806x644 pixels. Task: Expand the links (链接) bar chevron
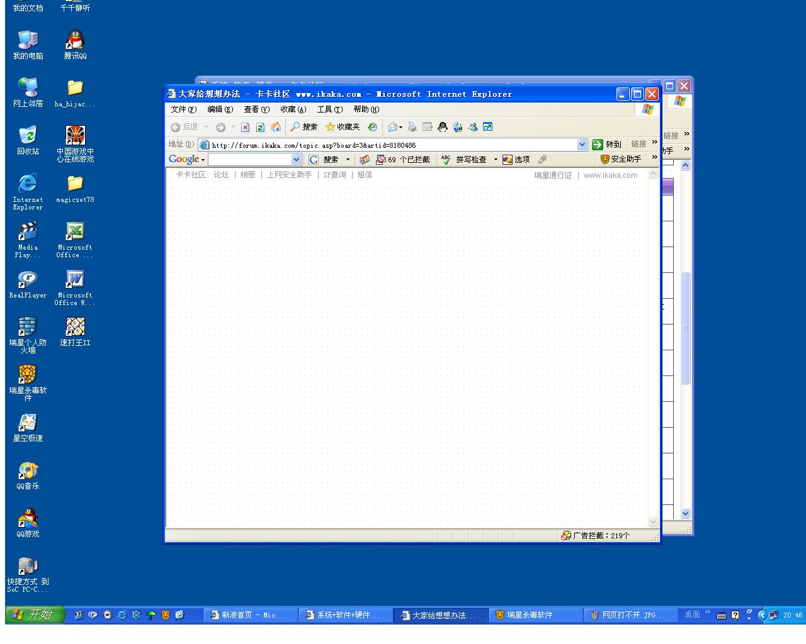tap(655, 142)
